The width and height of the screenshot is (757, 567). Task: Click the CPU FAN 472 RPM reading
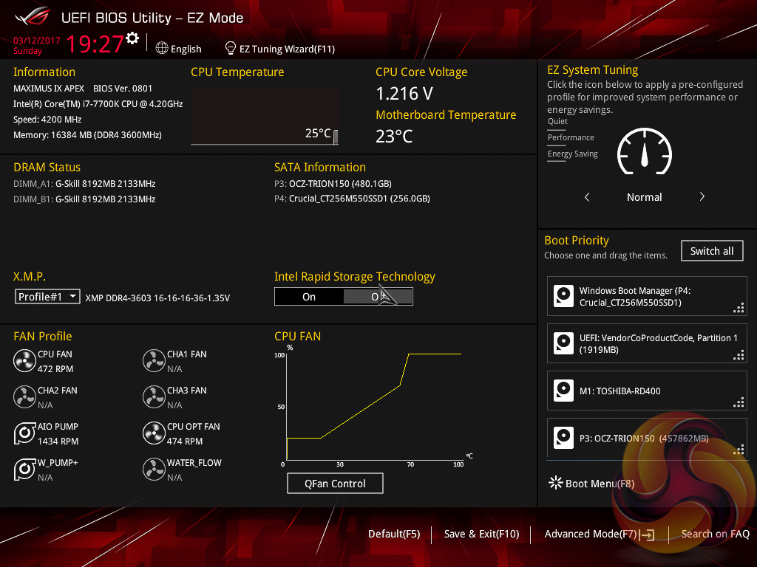point(55,369)
